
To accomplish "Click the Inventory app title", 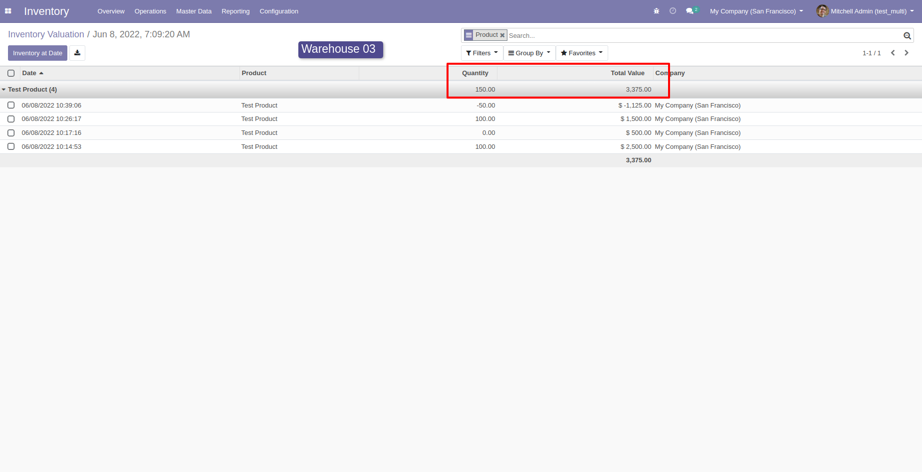I will click(46, 11).
